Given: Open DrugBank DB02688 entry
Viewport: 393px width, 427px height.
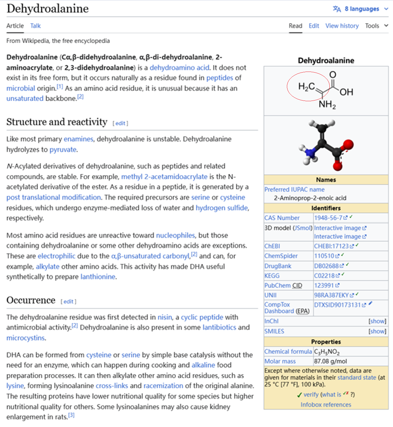Looking at the screenshot, I should (x=326, y=266).
